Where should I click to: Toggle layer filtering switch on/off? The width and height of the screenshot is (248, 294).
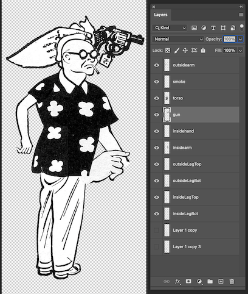click(241, 27)
